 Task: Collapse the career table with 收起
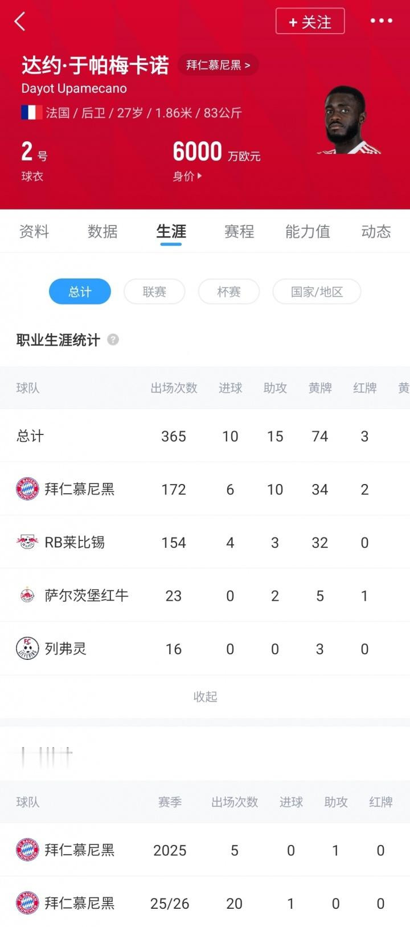click(x=205, y=696)
